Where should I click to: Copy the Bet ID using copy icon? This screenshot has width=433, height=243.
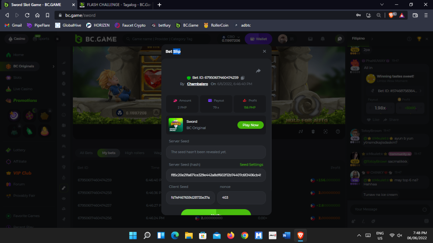pyautogui.click(x=243, y=78)
